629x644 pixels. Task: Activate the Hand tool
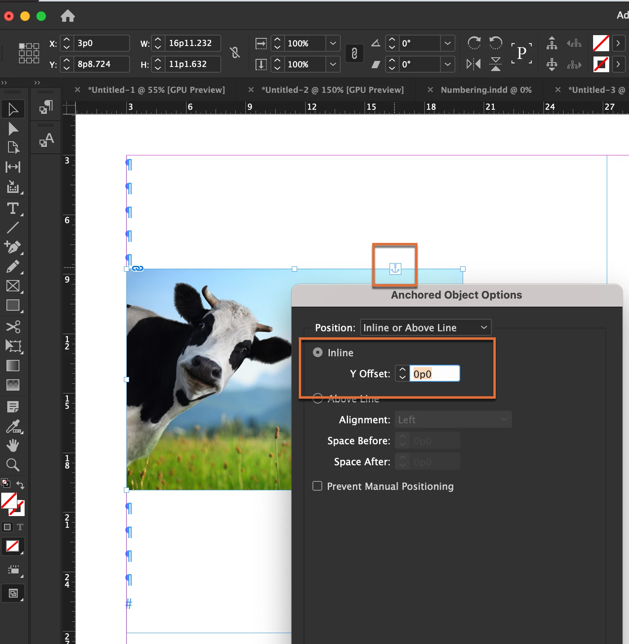(13, 445)
